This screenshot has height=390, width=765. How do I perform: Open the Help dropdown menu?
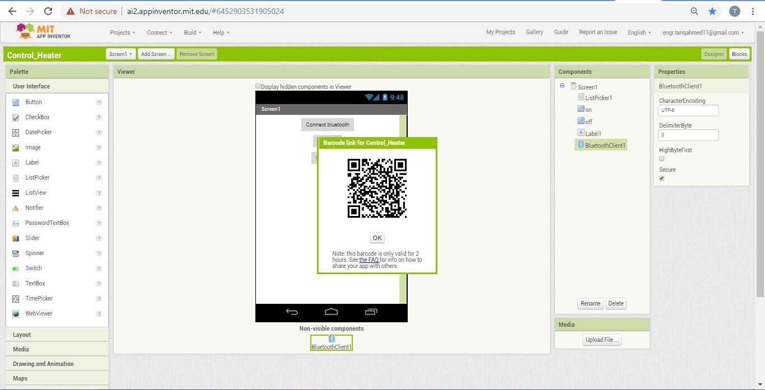pyautogui.click(x=221, y=32)
